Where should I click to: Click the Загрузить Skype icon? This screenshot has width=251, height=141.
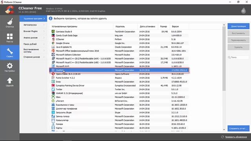(x=53, y=112)
